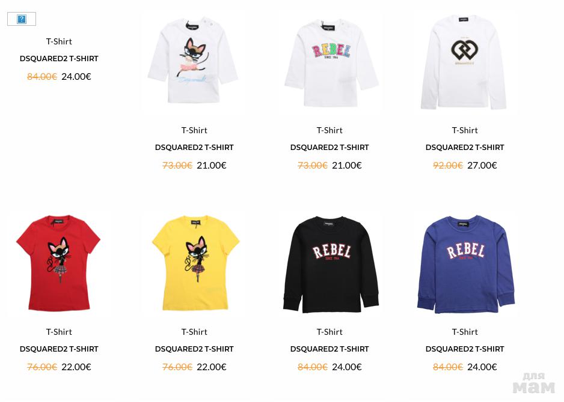564x402 pixels.
Task: Open DSQUARED2 T-SHIRT link under blue shirt
Action: [x=465, y=349]
